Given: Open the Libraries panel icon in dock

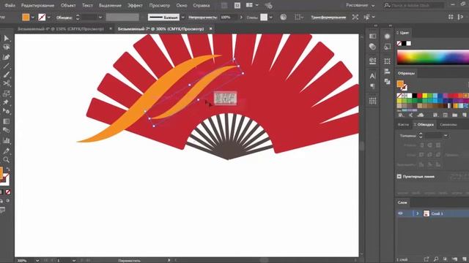Looking at the screenshot, I should pos(372,61).
